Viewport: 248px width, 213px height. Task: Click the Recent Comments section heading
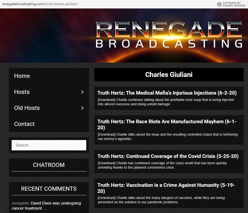click(x=48, y=189)
